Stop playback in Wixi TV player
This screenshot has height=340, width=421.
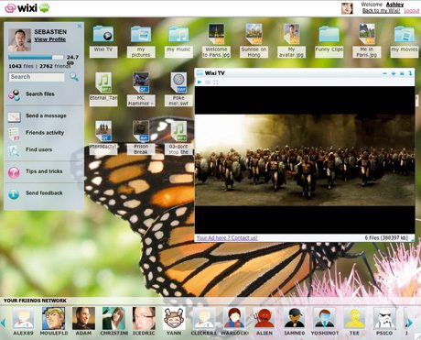[x=208, y=82]
